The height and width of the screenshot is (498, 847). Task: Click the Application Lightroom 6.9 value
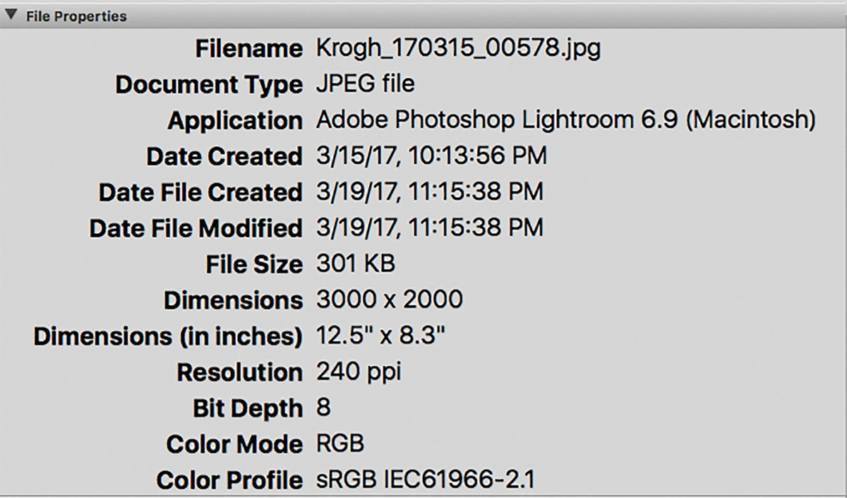[565, 121]
